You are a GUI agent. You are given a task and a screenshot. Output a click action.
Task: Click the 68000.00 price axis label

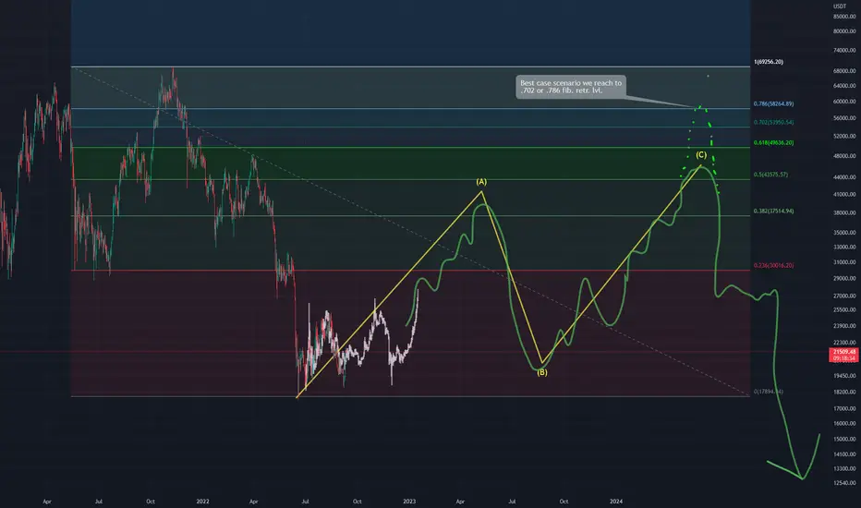pos(844,71)
